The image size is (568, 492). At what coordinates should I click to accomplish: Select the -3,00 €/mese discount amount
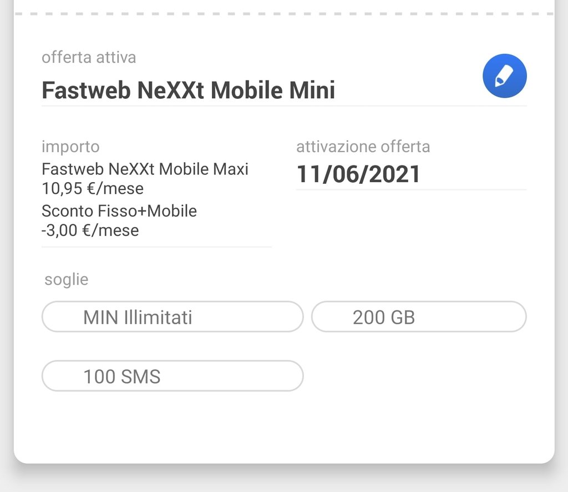pos(90,230)
